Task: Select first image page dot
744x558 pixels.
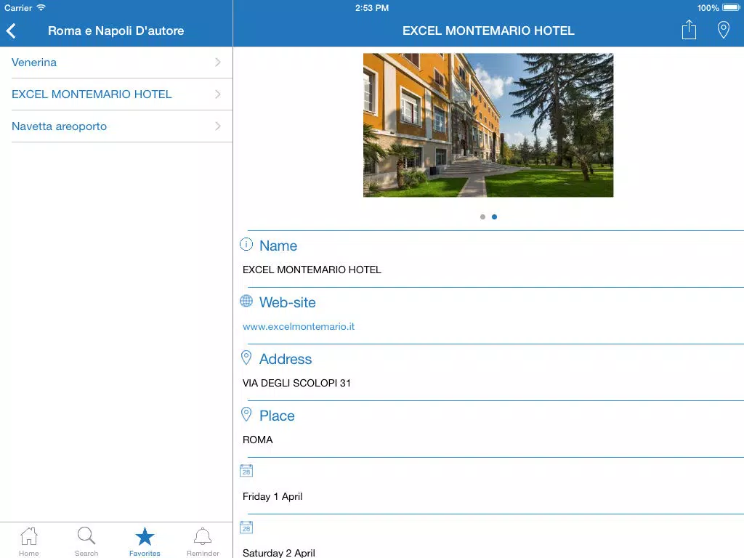Action: 482,217
